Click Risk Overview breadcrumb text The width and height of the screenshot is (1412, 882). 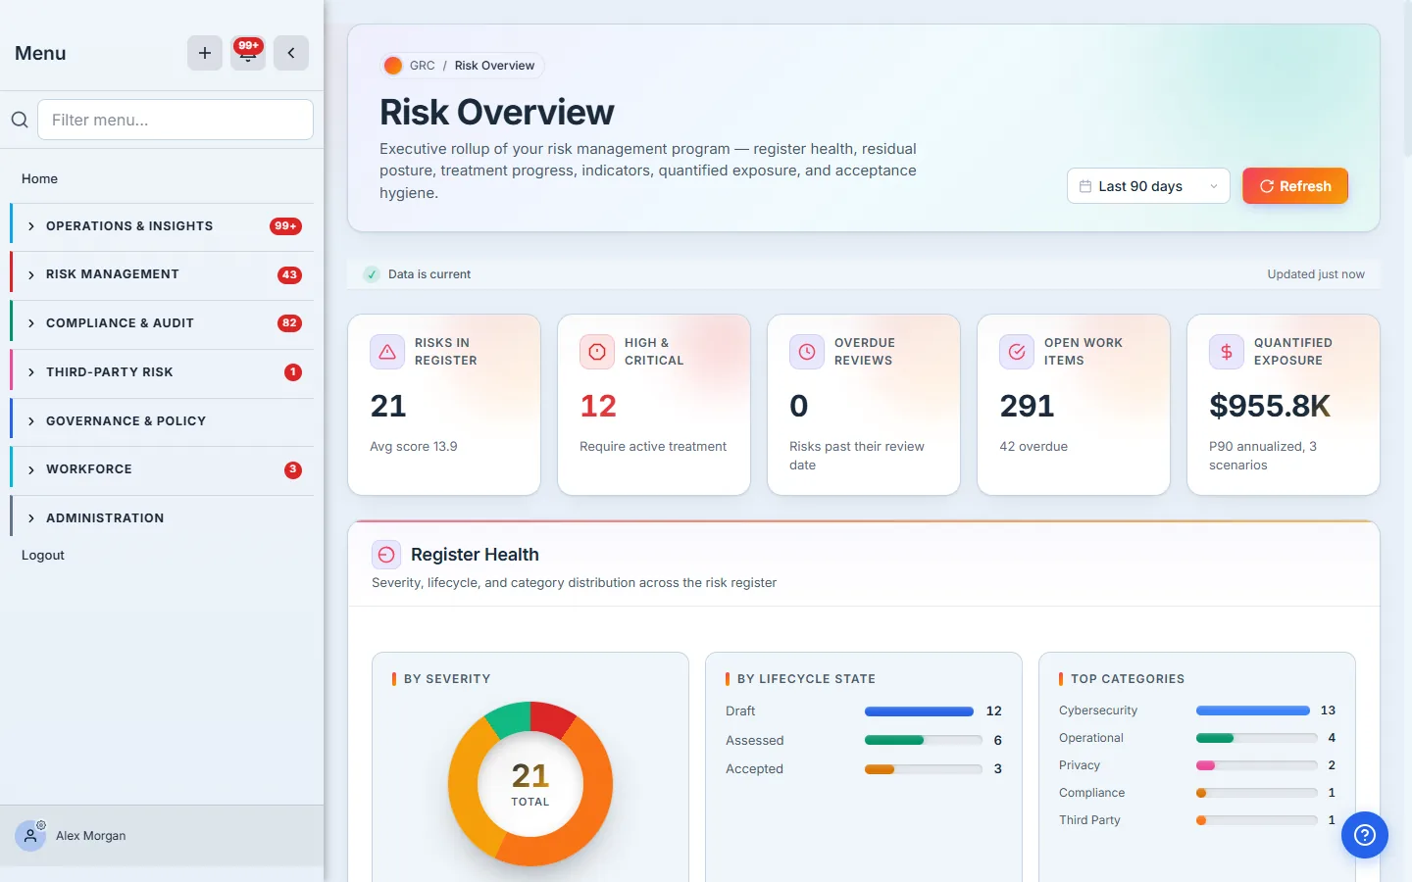click(x=494, y=66)
